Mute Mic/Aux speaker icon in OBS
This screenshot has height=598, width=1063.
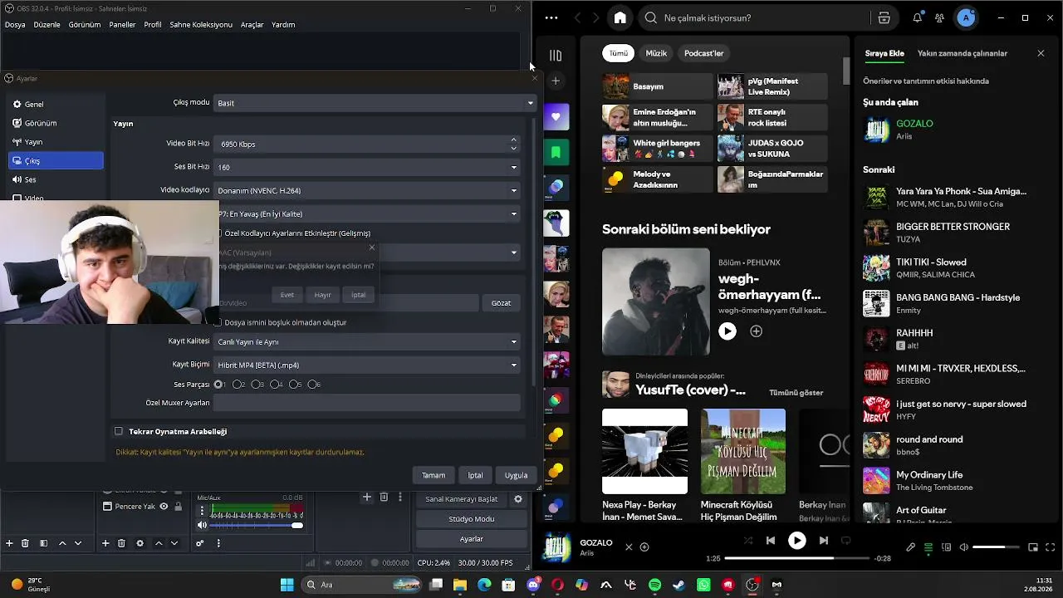click(x=202, y=525)
